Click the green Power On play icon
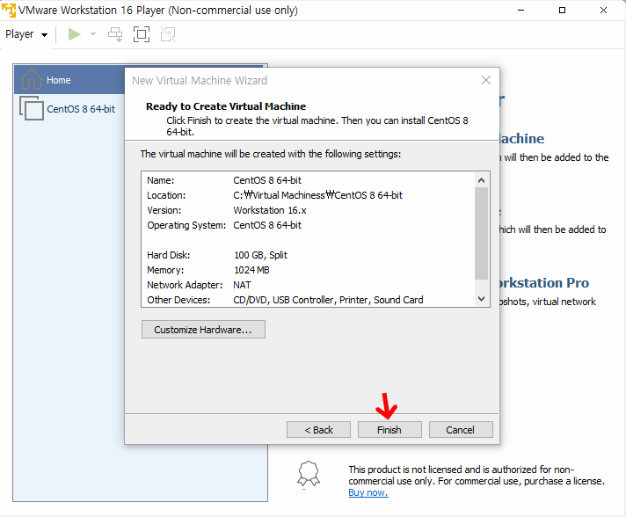626x517 pixels. (x=74, y=34)
